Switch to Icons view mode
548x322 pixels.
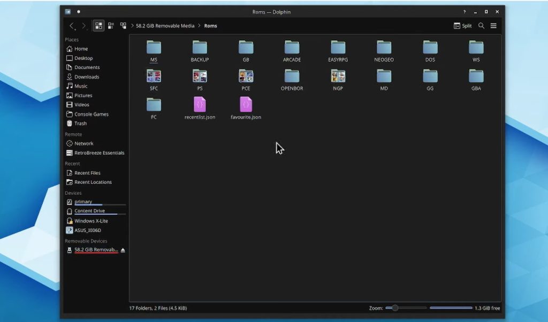point(98,26)
